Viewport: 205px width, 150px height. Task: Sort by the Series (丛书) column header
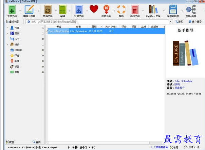click(144, 26)
